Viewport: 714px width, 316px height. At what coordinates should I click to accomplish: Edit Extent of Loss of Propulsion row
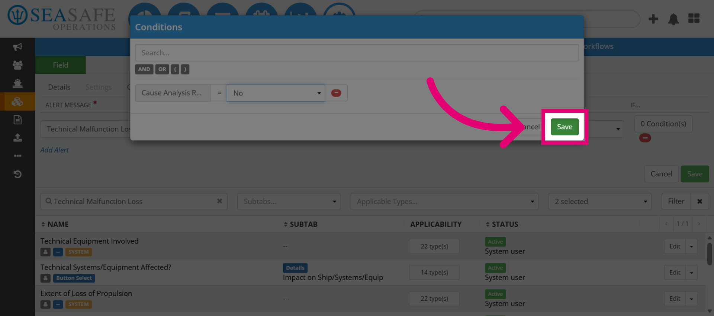[675, 299]
